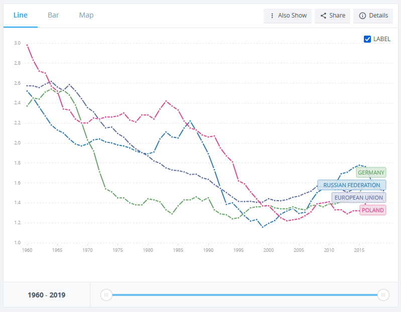Click the info circle icon in Details
The height and width of the screenshot is (312, 401).
362,16
